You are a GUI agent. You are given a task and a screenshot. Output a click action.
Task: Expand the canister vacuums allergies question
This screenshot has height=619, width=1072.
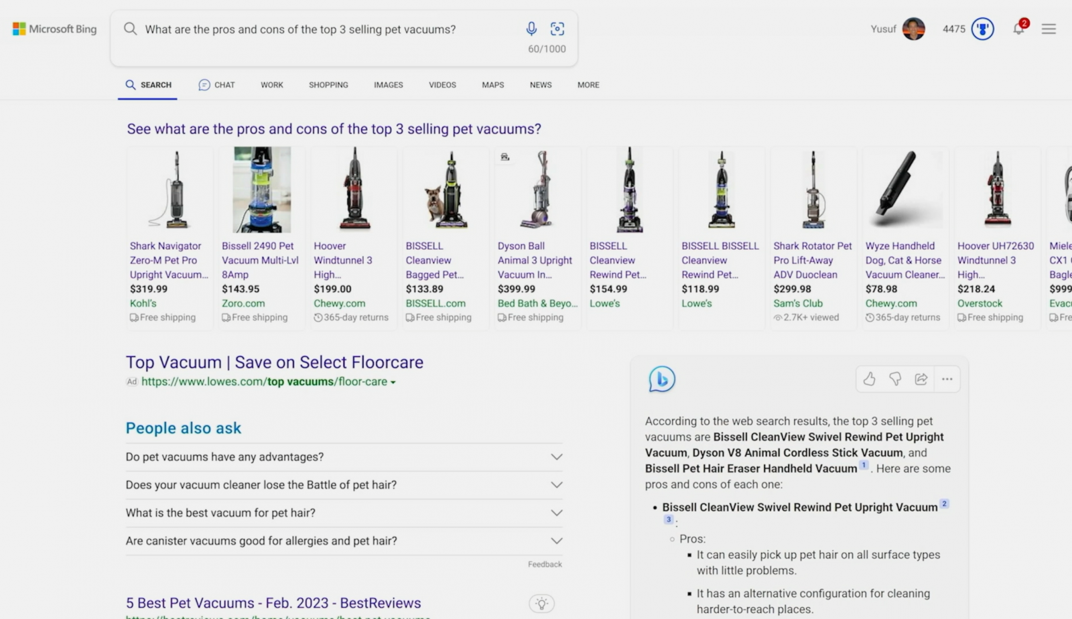click(x=555, y=541)
